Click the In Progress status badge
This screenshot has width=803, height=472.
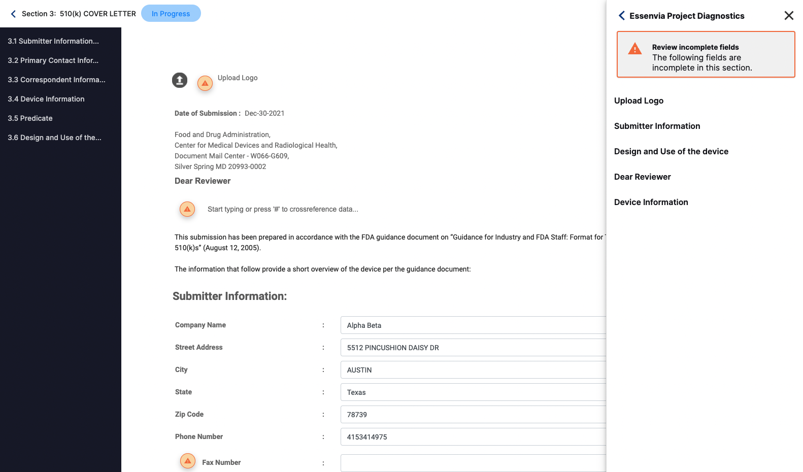[x=171, y=14]
